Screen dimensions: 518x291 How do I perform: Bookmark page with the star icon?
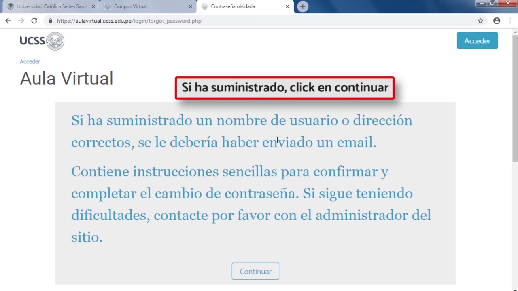pyautogui.click(x=480, y=21)
